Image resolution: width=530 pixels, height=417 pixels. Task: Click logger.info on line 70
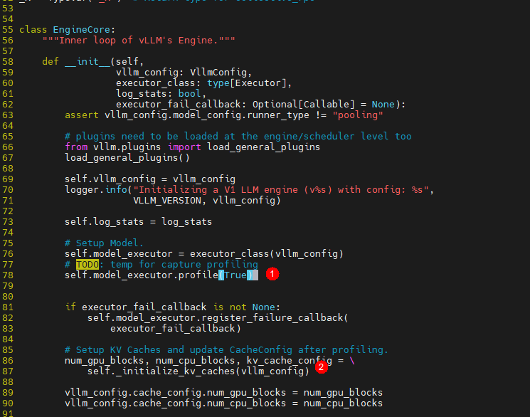click(x=96, y=190)
